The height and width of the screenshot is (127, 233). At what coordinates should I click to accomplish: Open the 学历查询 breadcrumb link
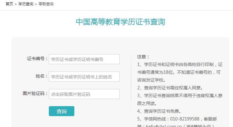point(26,4)
